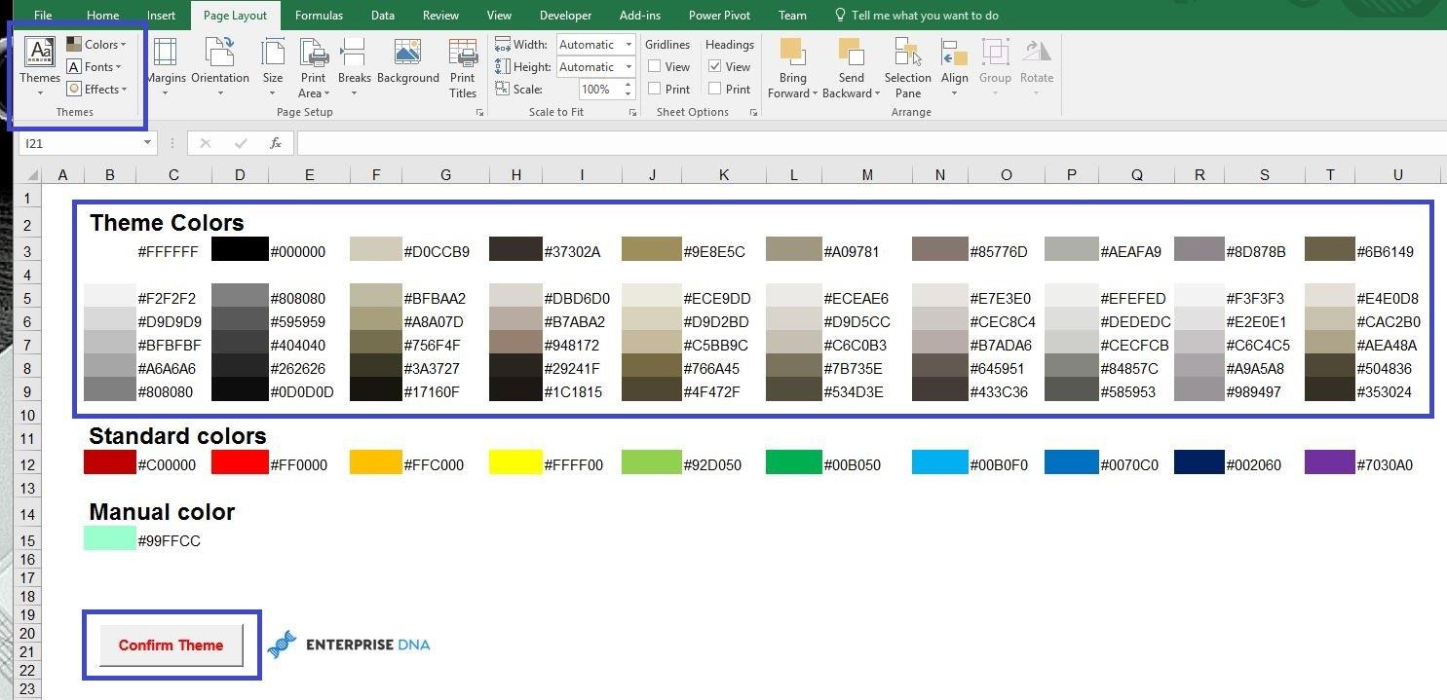Click in the formula bar input
This screenshot has width=1447, height=700.
871,143
